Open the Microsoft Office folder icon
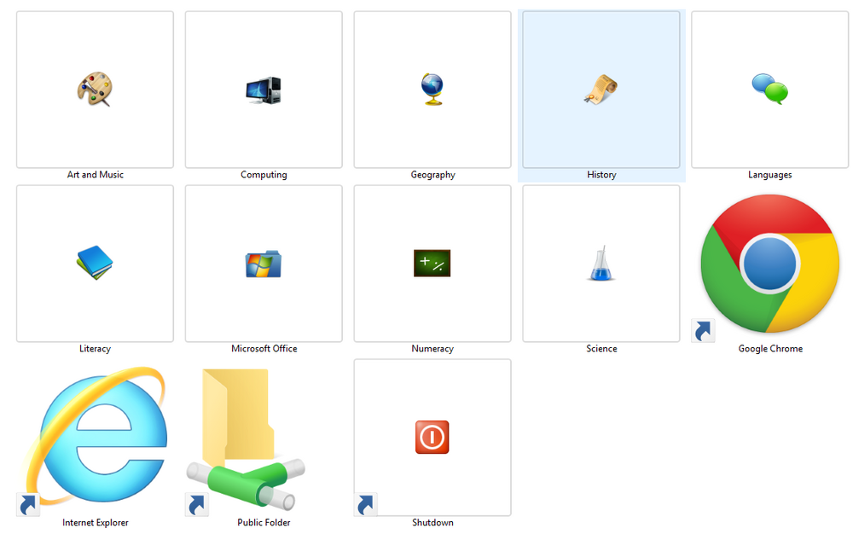 264,264
